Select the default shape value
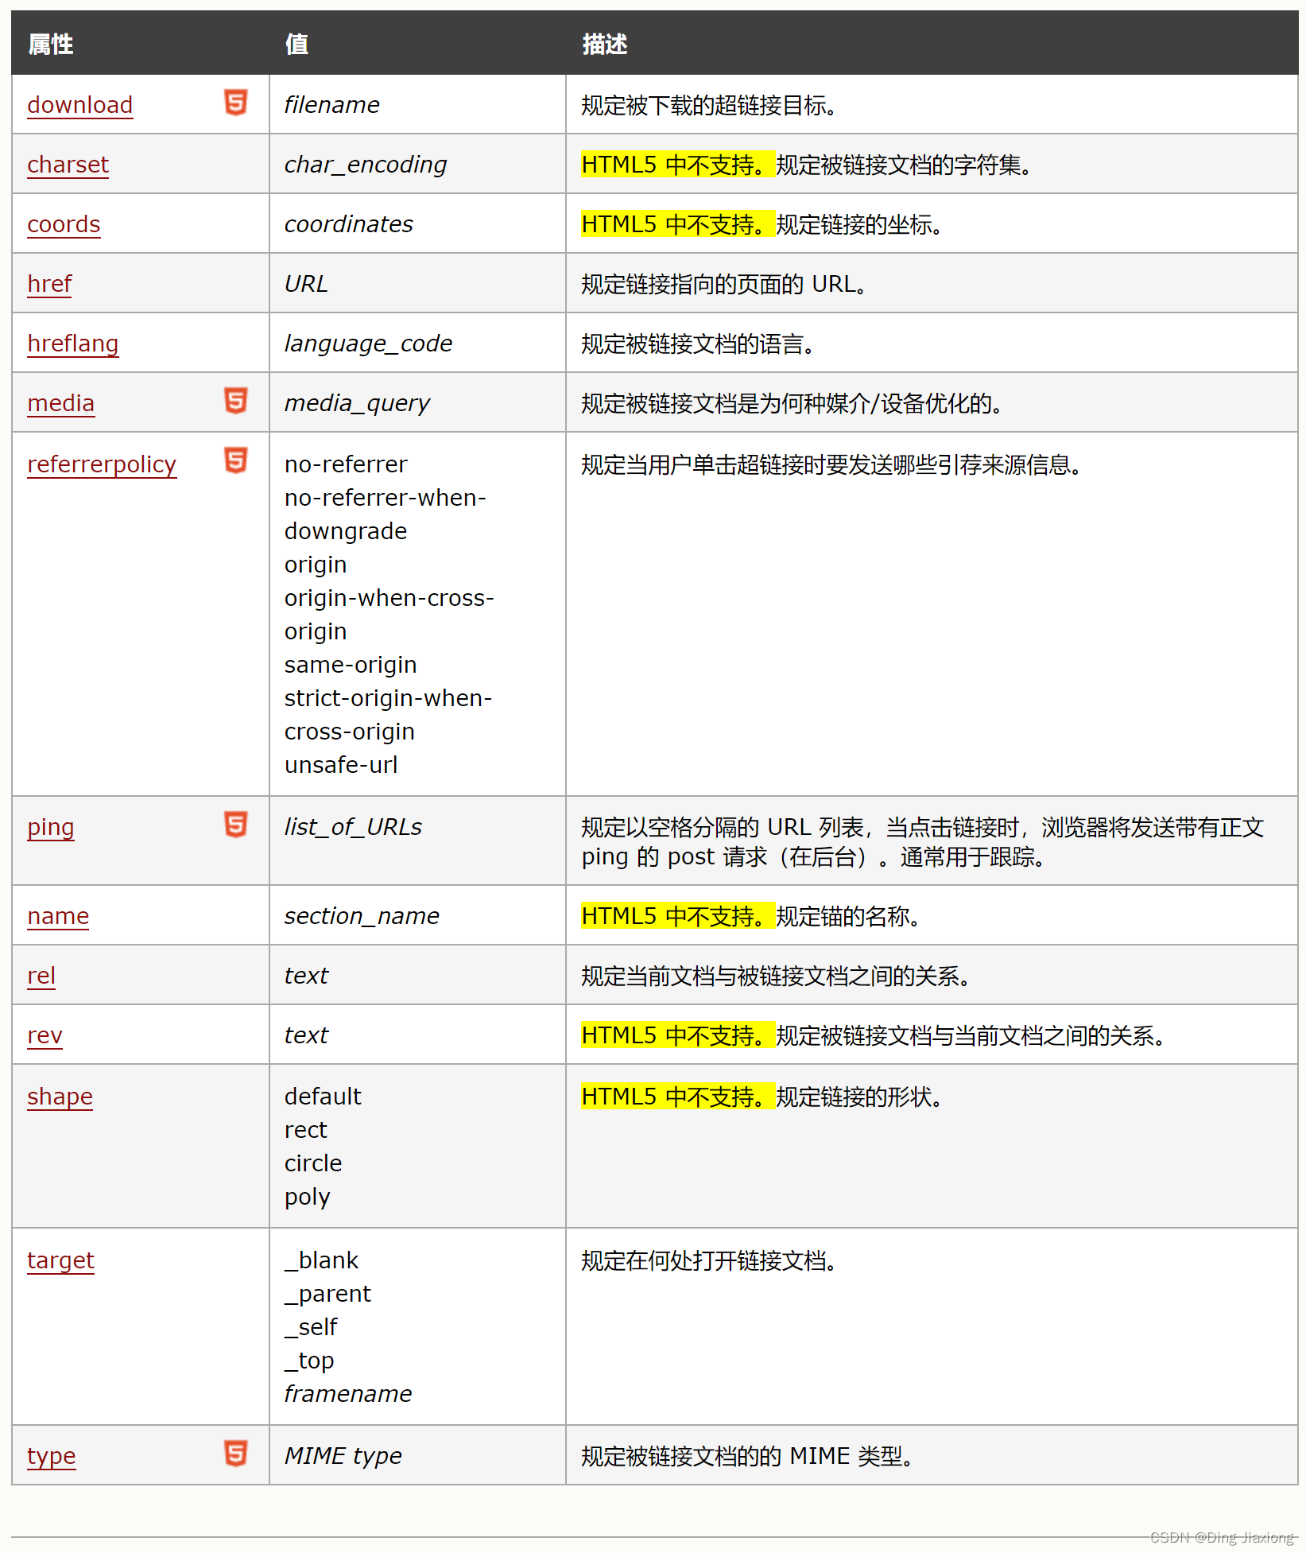This screenshot has width=1306, height=1553. click(x=323, y=1097)
